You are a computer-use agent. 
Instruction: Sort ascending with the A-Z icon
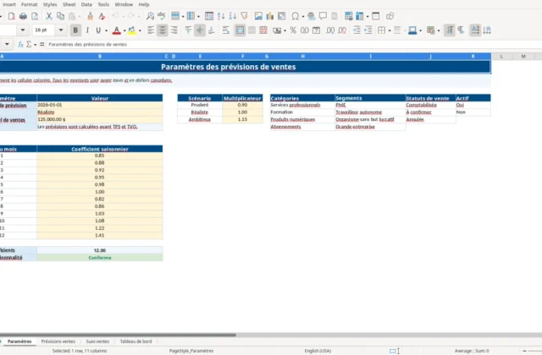click(221, 16)
